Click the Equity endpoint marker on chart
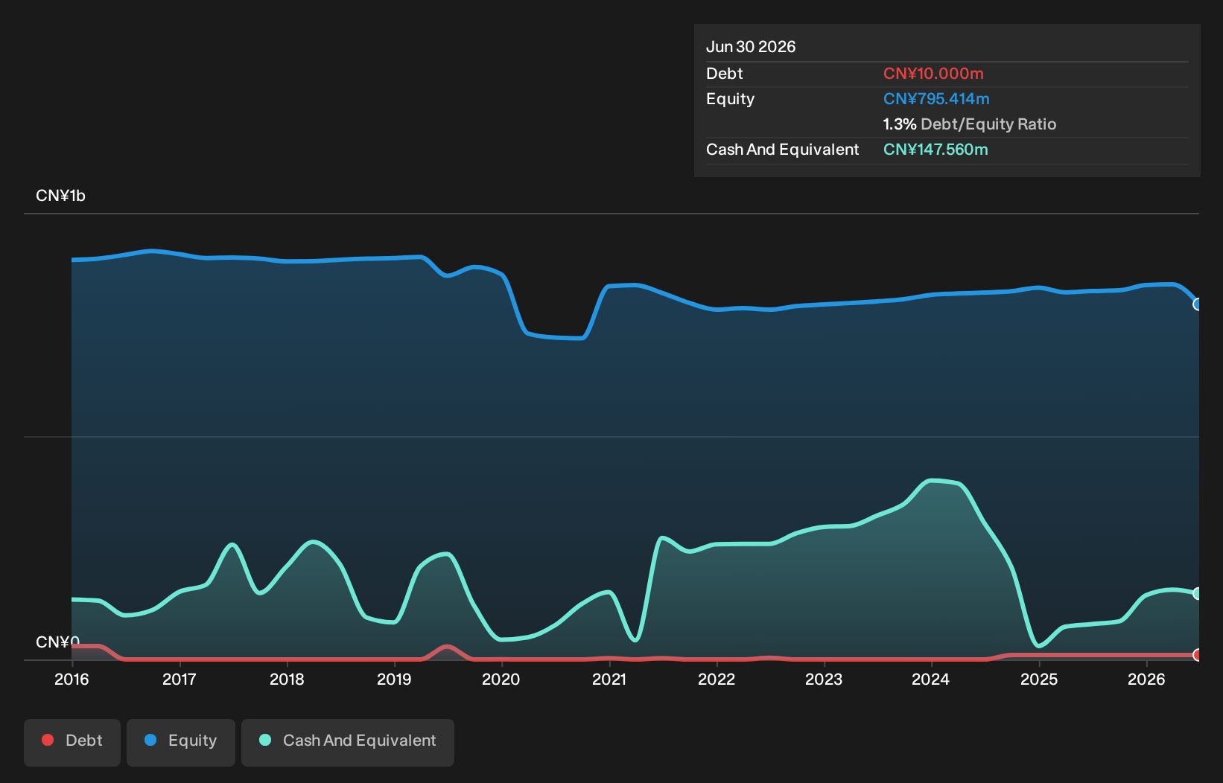Screen dimensions: 1223x783 tap(1198, 304)
